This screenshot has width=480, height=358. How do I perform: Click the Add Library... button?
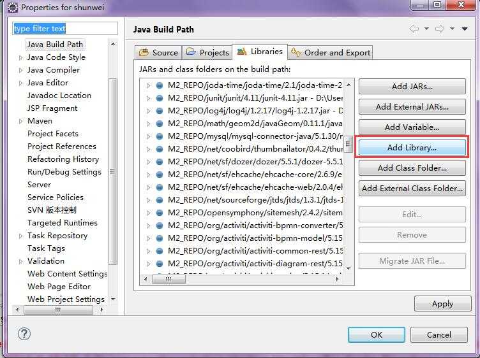click(x=412, y=148)
